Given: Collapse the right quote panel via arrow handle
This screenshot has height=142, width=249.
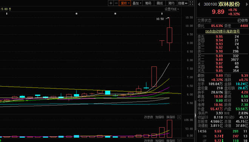Looking at the screenshot, I should coord(195,115).
